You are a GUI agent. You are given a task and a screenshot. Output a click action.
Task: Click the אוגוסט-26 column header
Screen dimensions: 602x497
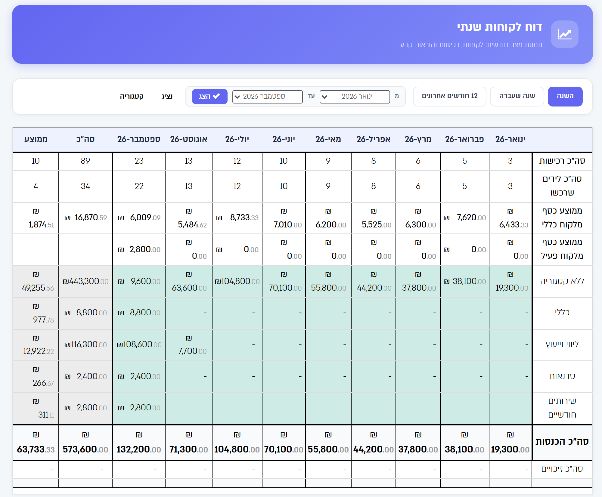click(x=188, y=139)
